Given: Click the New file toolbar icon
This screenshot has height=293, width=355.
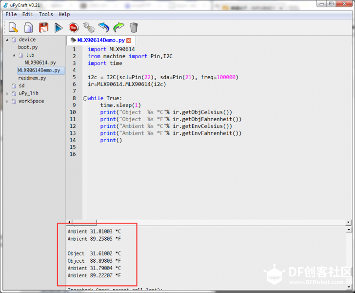Looking at the screenshot, I should (x=13, y=27).
